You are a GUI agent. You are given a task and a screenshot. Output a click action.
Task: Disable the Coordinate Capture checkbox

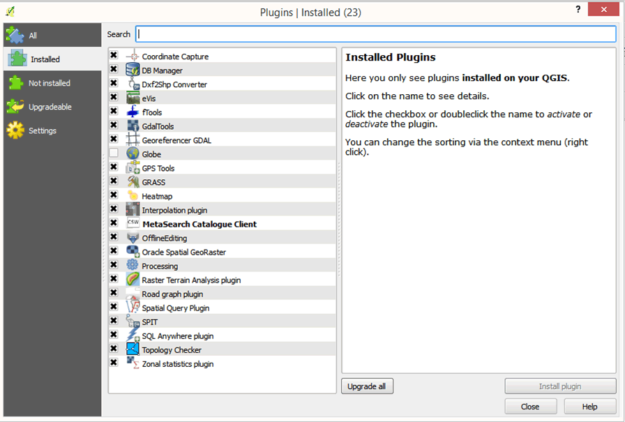coord(114,55)
